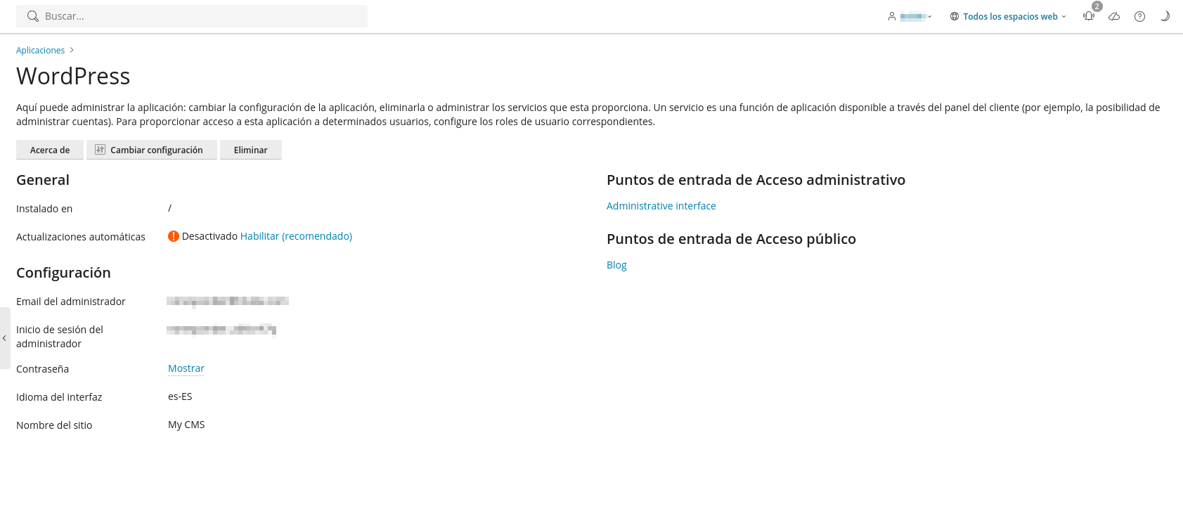
Task: Click the Eliminar button
Action: point(251,150)
